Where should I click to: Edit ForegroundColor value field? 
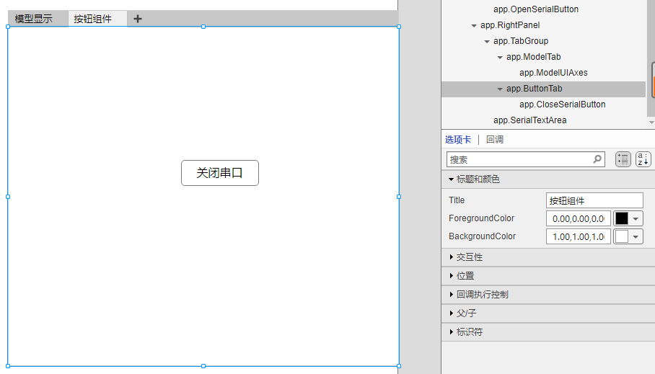point(579,218)
